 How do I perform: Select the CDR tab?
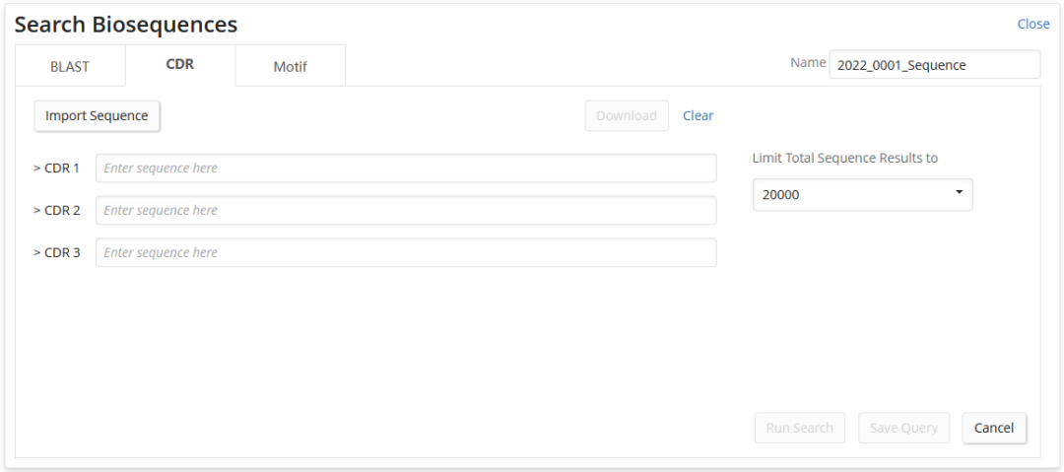(x=180, y=66)
